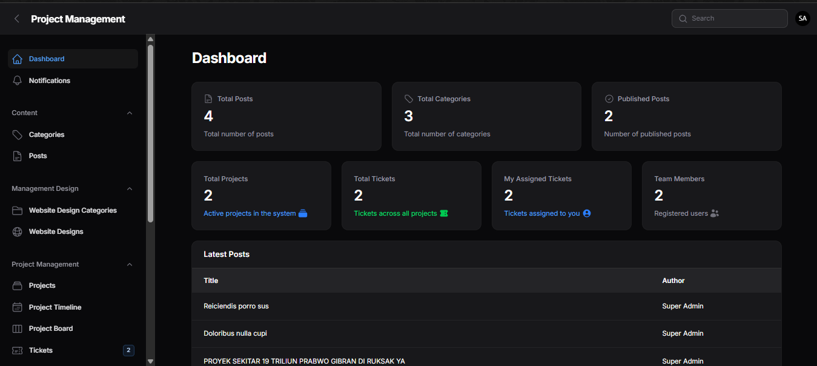Click the Tickets assigned to you link
This screenshot has height=366, width=817.
[541, 213]
